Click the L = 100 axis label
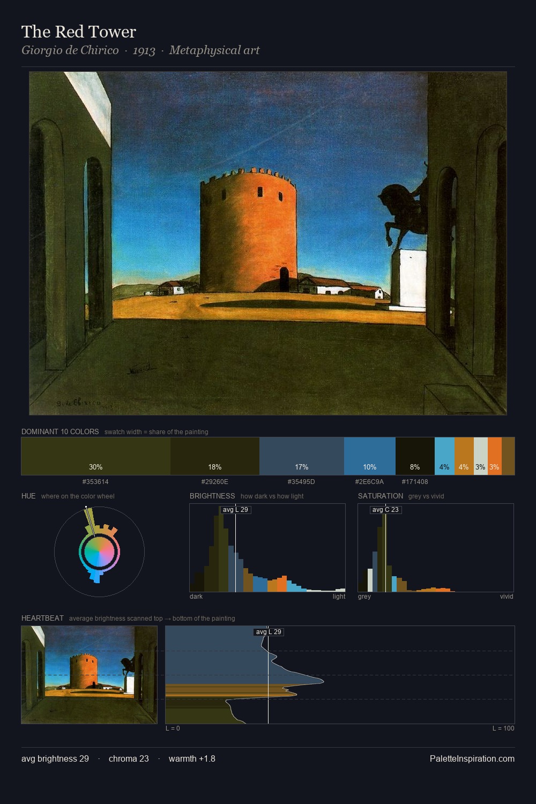This screenshot has height=804, width=536. pyautogui.click(x=503, y=728)
